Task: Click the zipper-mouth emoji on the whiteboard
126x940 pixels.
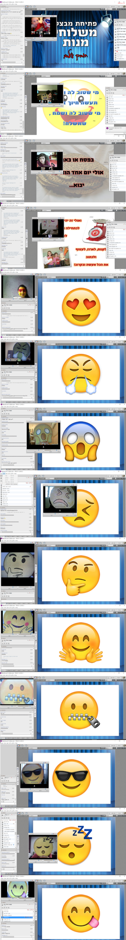Action: pyautogui.click(x=80, y=710)
